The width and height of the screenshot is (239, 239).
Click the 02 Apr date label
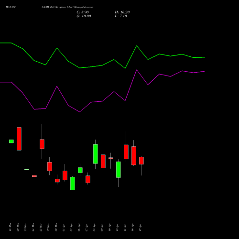point(71,227)
